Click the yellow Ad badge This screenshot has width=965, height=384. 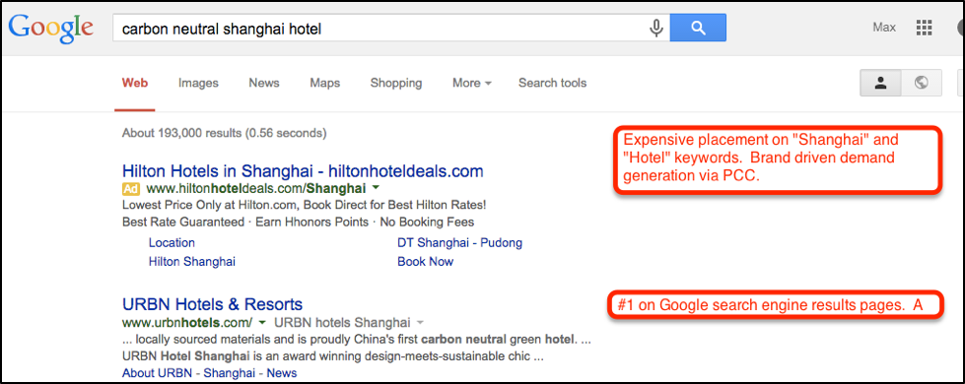[130, 188]
